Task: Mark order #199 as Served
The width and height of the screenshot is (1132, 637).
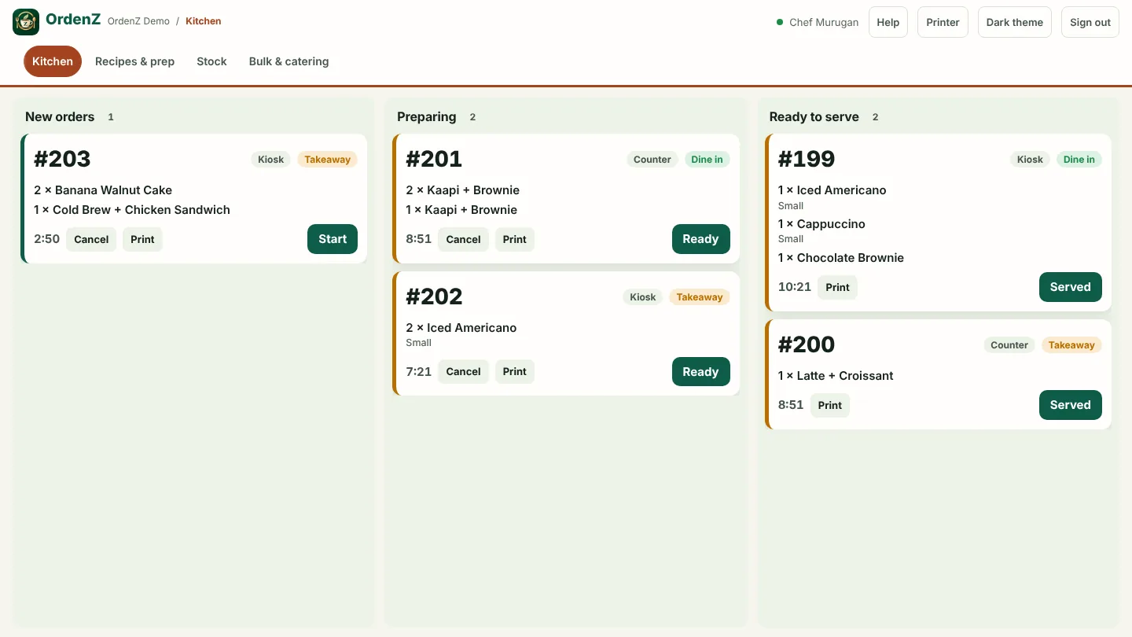Action: [x=1070, y=287]
